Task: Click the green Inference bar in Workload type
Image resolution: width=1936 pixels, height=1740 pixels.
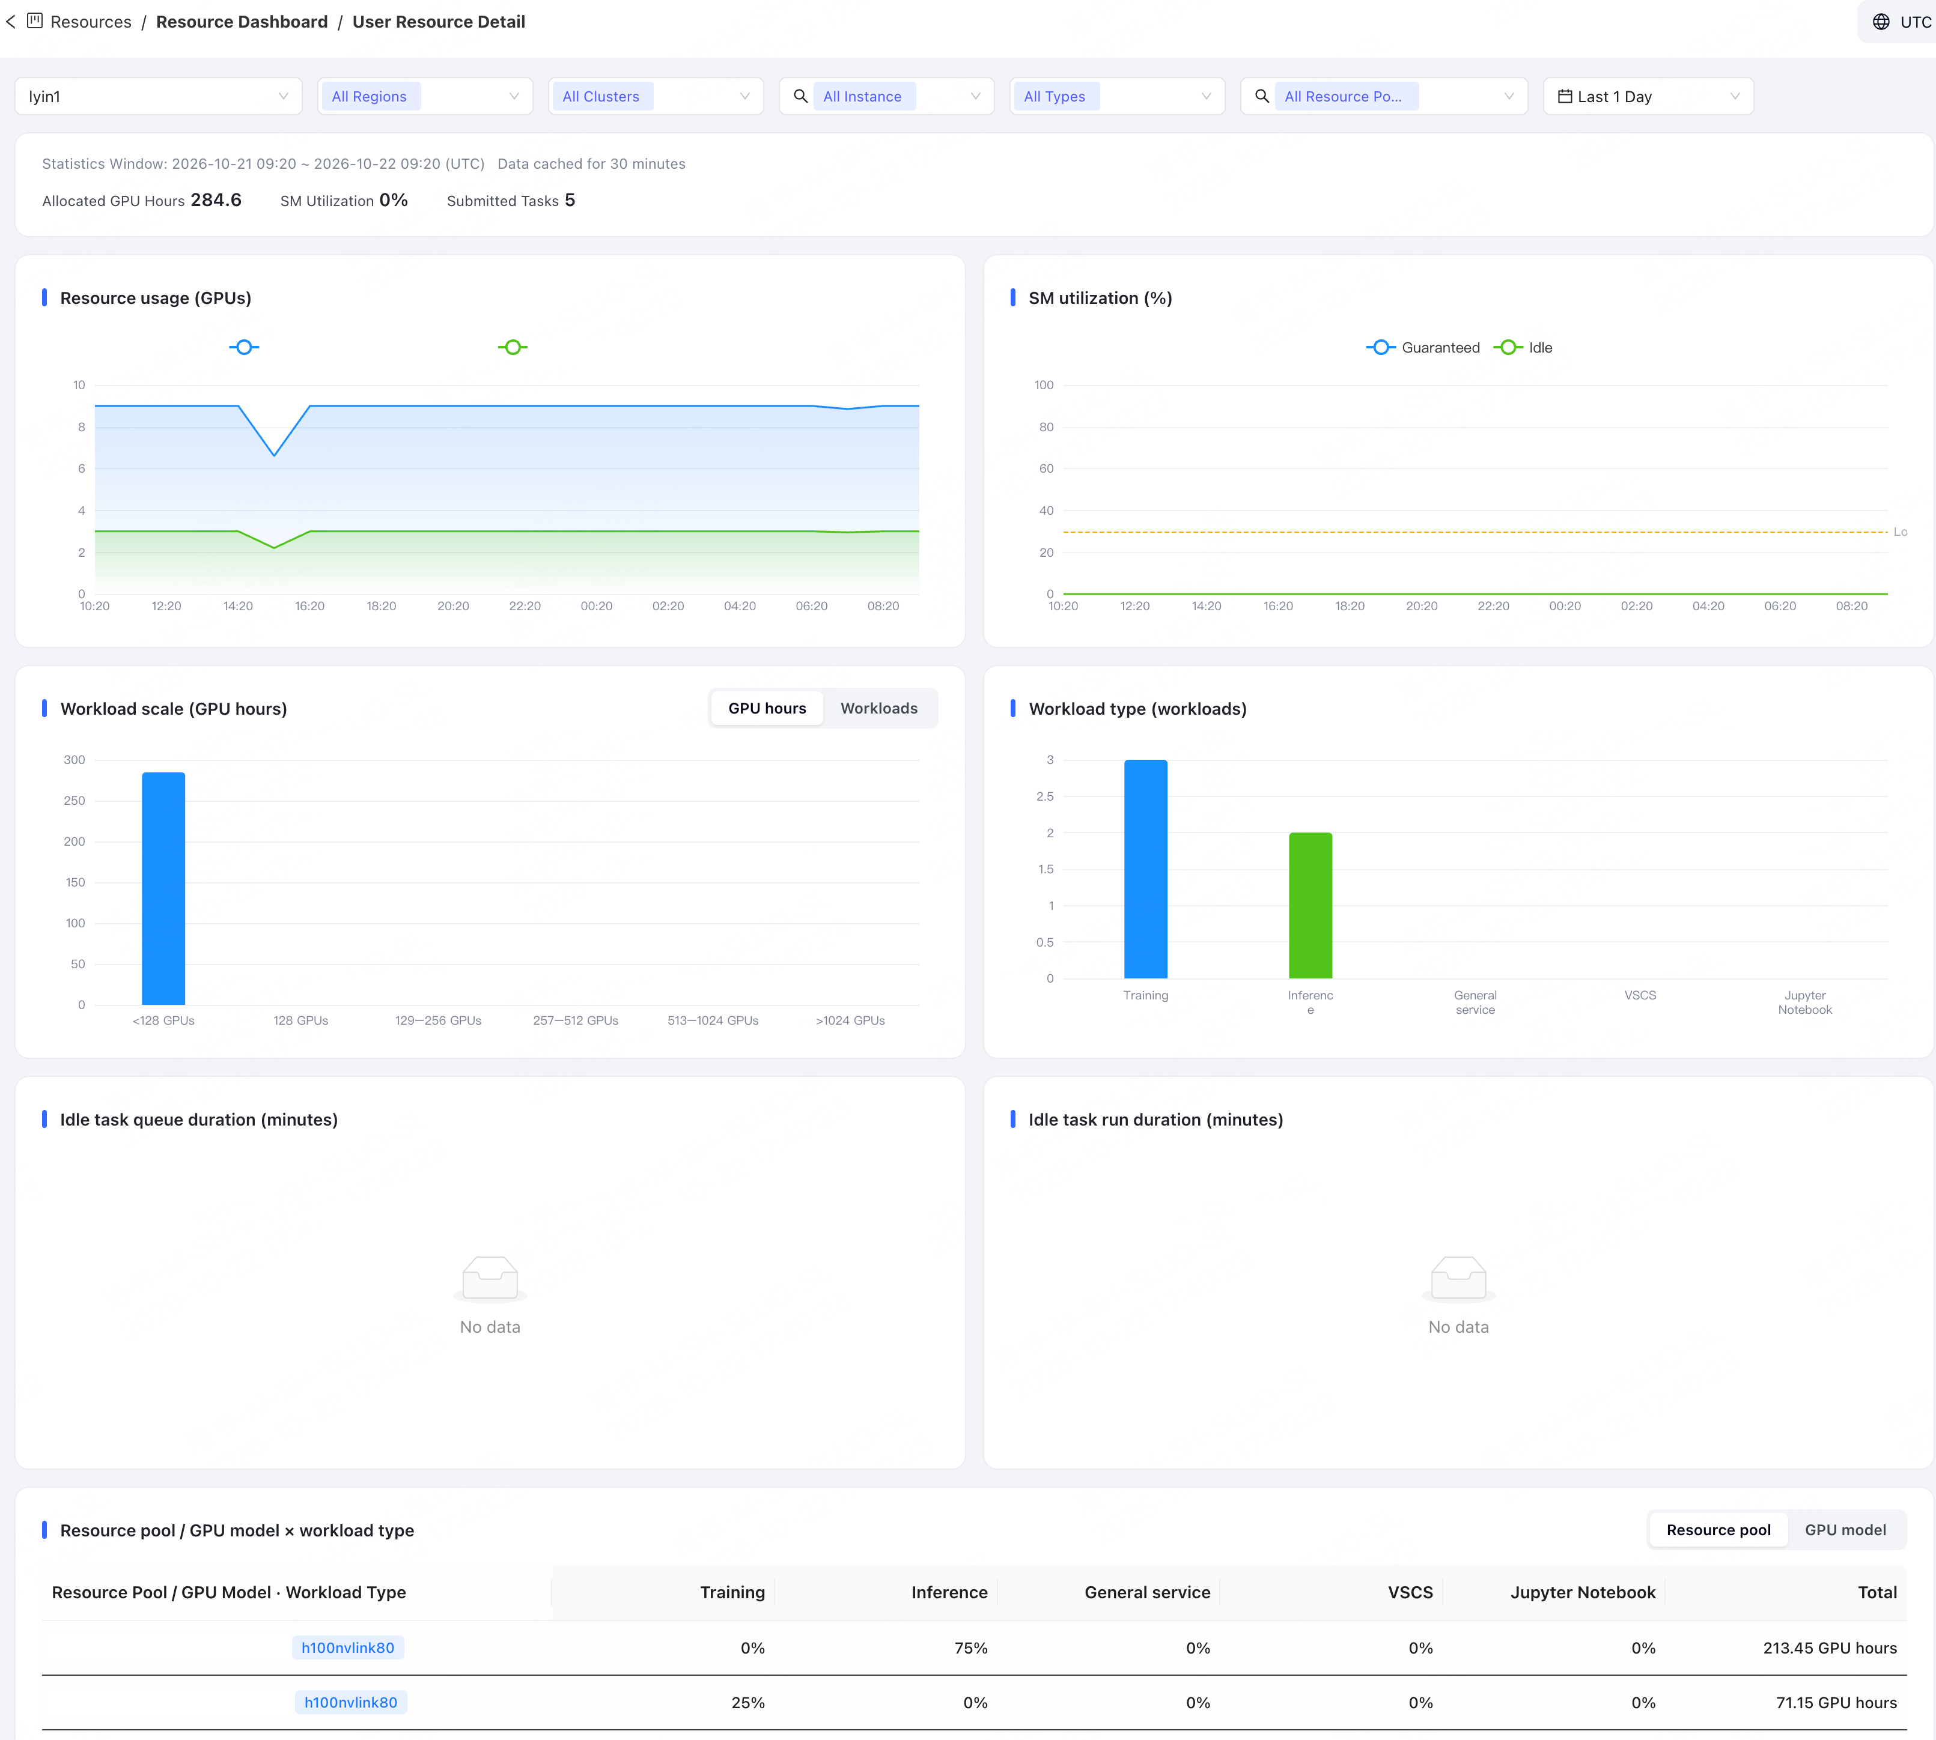Action: 1310,905
